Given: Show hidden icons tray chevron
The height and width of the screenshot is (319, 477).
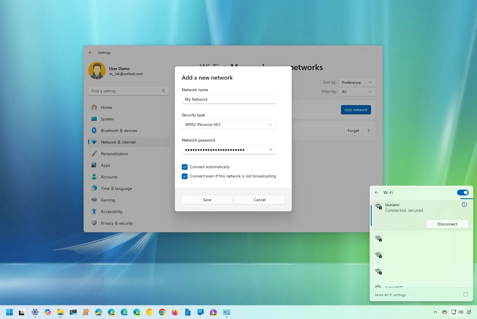Looking at the screenshot, I should click(x=435, y=312).
